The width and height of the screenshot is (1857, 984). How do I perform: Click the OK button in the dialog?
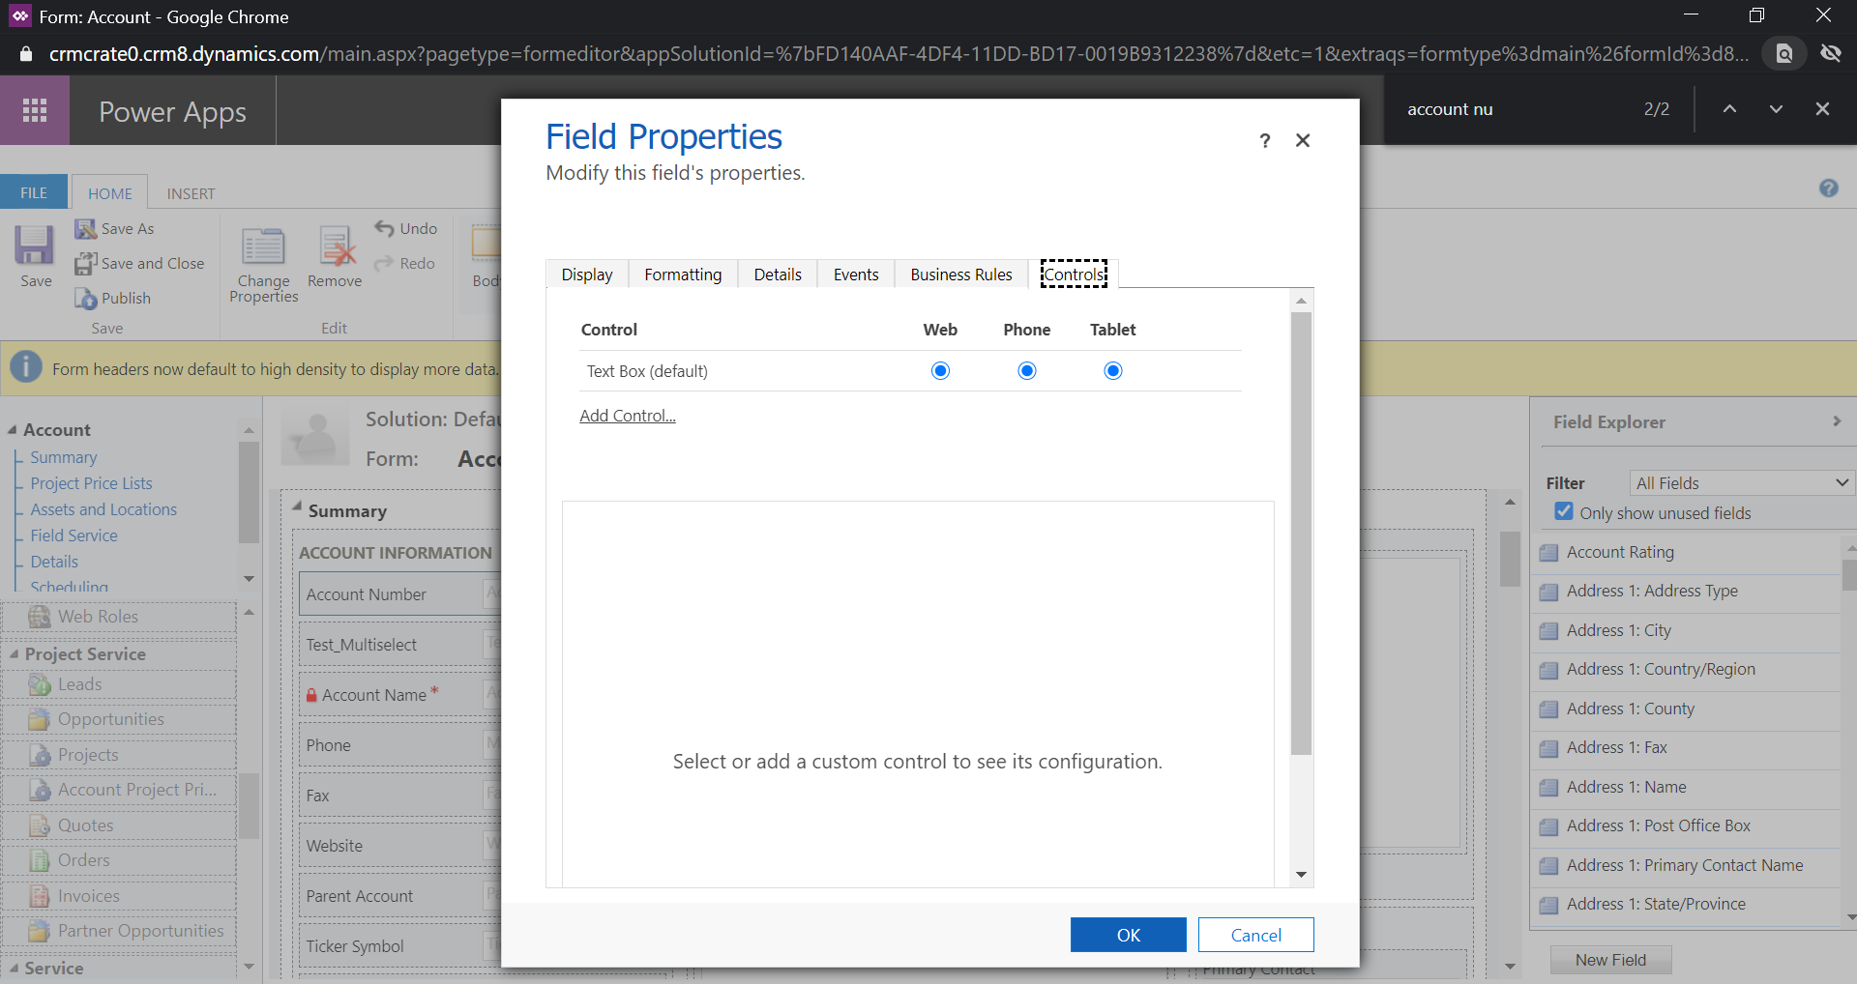pyautogui.click(x=1128, y=934)
